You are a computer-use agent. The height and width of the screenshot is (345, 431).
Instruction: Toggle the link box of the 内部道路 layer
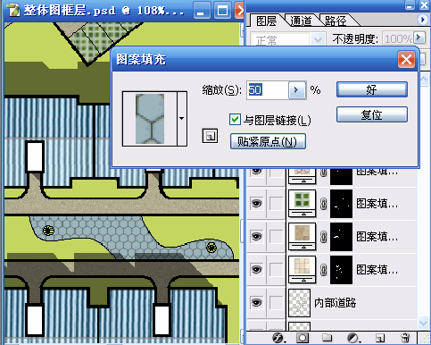tap(277, 303)
